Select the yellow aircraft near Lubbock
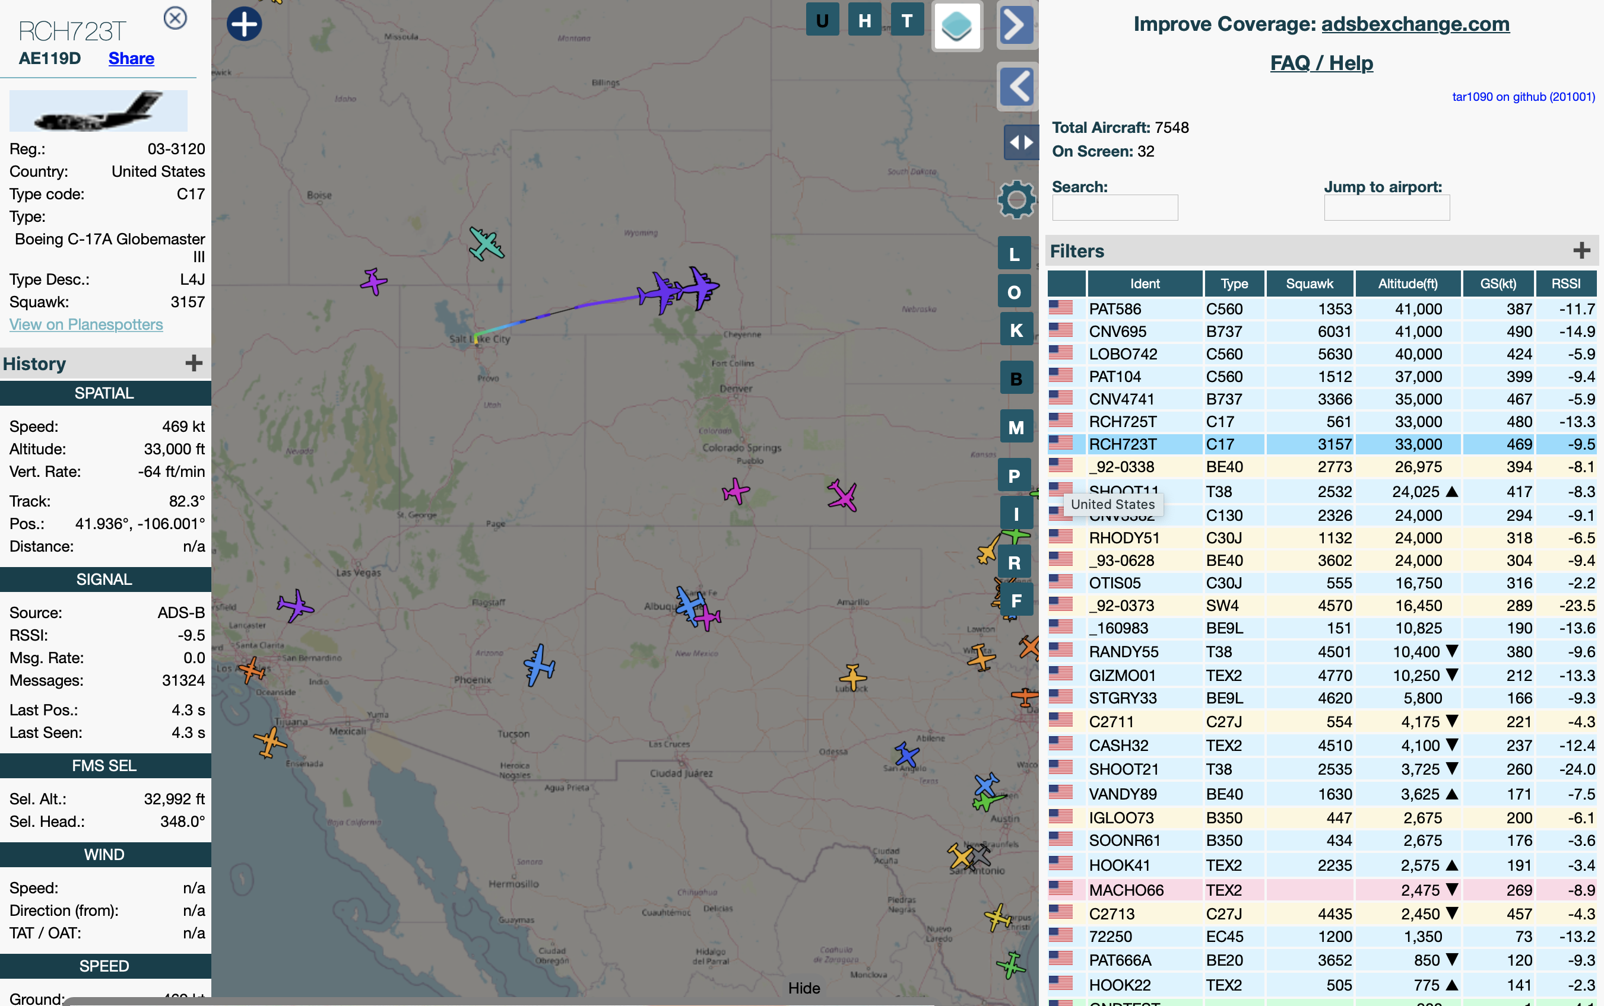This screenshot has width=1604, height=1006. coord(852,678)
